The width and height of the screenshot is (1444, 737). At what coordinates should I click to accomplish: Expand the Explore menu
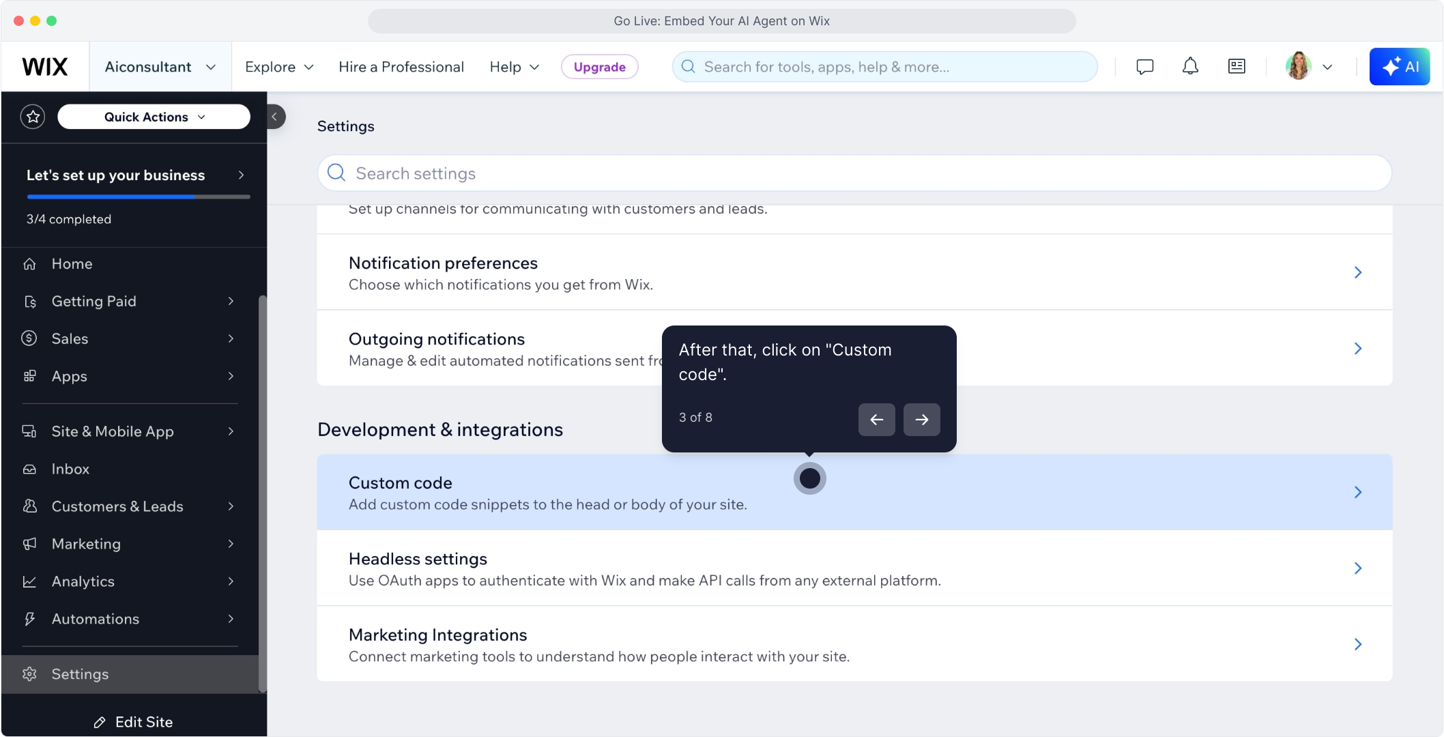click(279, 67)
